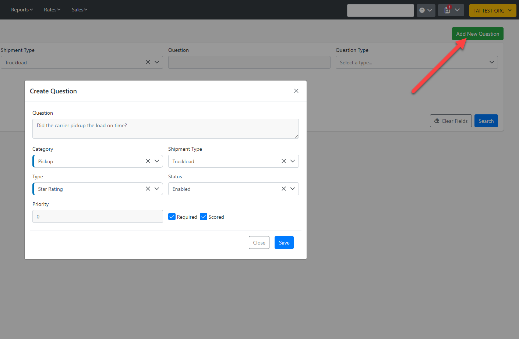Open the Reports menu
Viewport: 519px width, 339px height.
22,10
